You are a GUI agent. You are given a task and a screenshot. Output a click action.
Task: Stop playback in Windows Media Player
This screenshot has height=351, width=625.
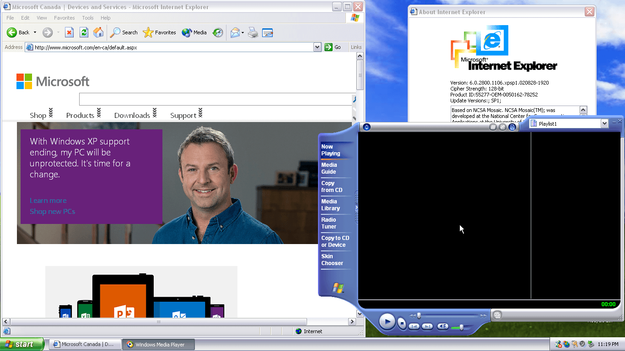coord(402,323)
